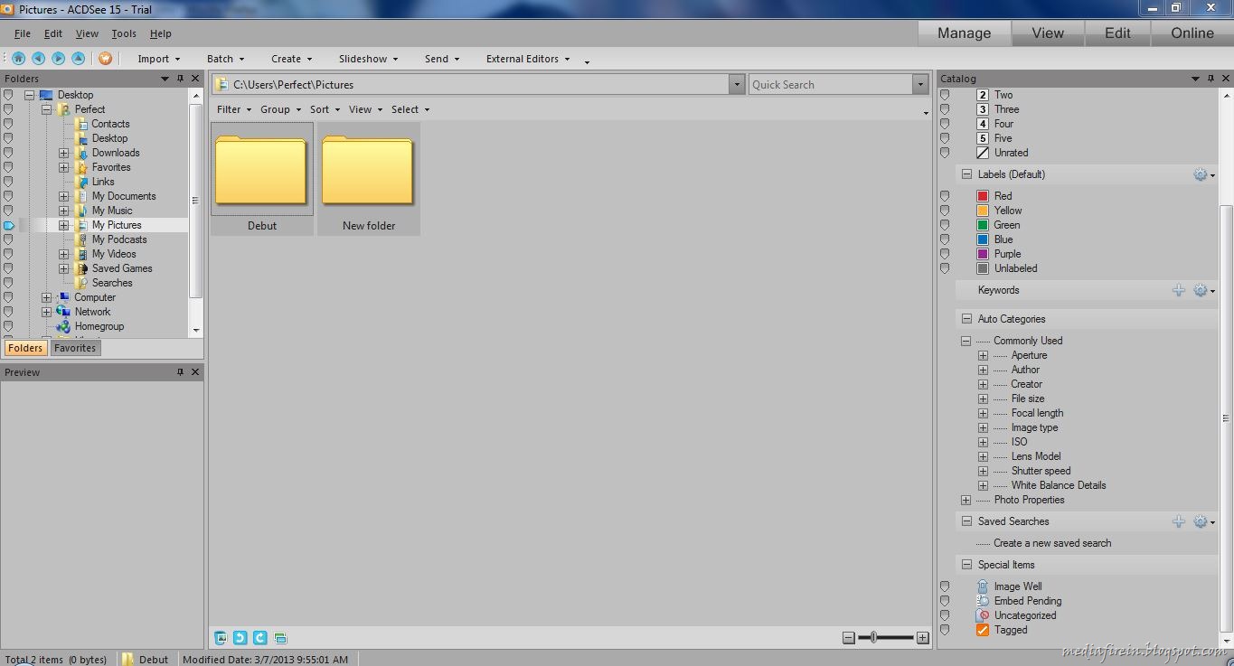
Task: Toggle the Easy-Select indicator for Computer
Action: (x=8, y=297)
